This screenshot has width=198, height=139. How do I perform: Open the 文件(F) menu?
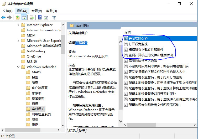(x=8, y=11)
